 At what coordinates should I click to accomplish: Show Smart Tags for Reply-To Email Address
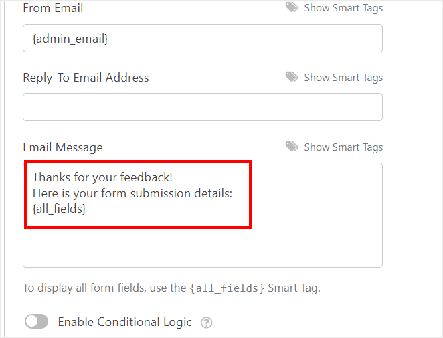[343, 78]
